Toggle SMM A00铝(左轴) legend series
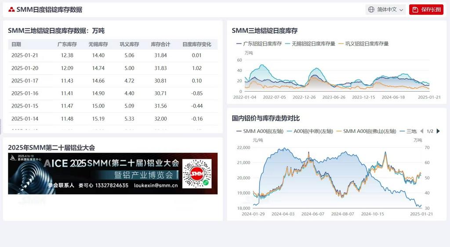 coord(260,131)
